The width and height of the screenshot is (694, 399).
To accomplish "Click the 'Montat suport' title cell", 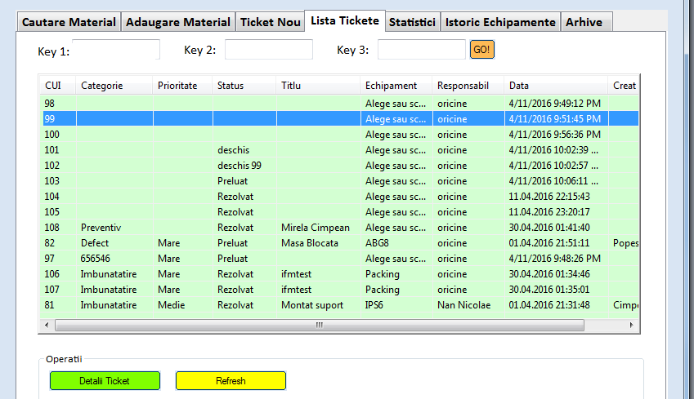I will pos(312,305).
